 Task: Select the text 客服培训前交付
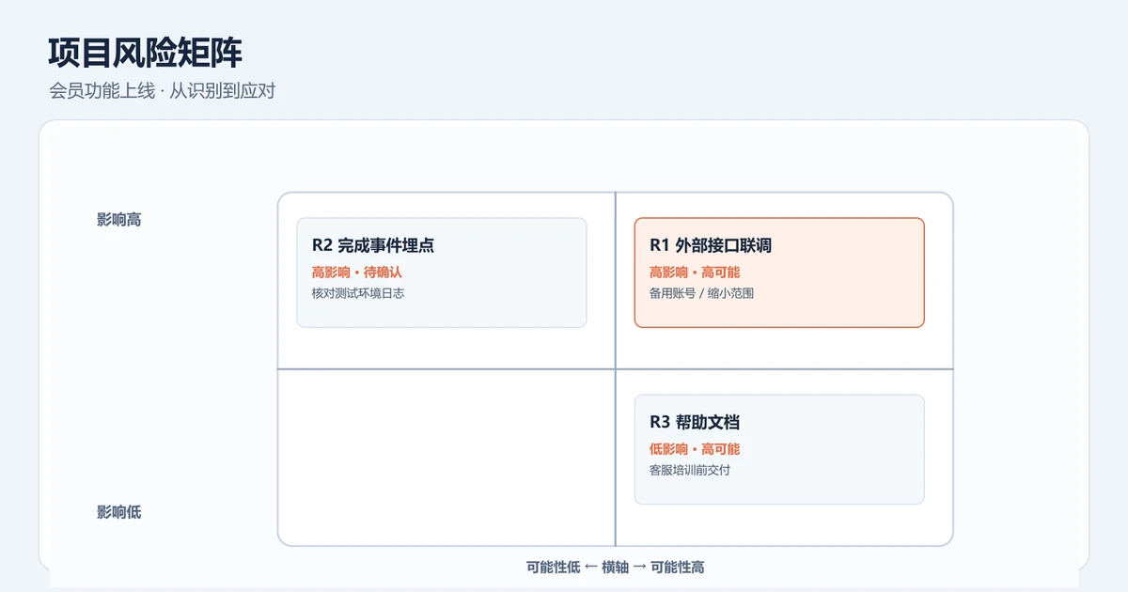click(x=690, y=470)
